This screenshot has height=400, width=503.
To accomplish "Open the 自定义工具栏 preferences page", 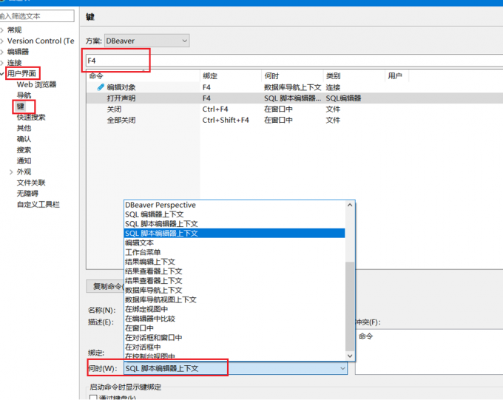I will click(38, 204).
